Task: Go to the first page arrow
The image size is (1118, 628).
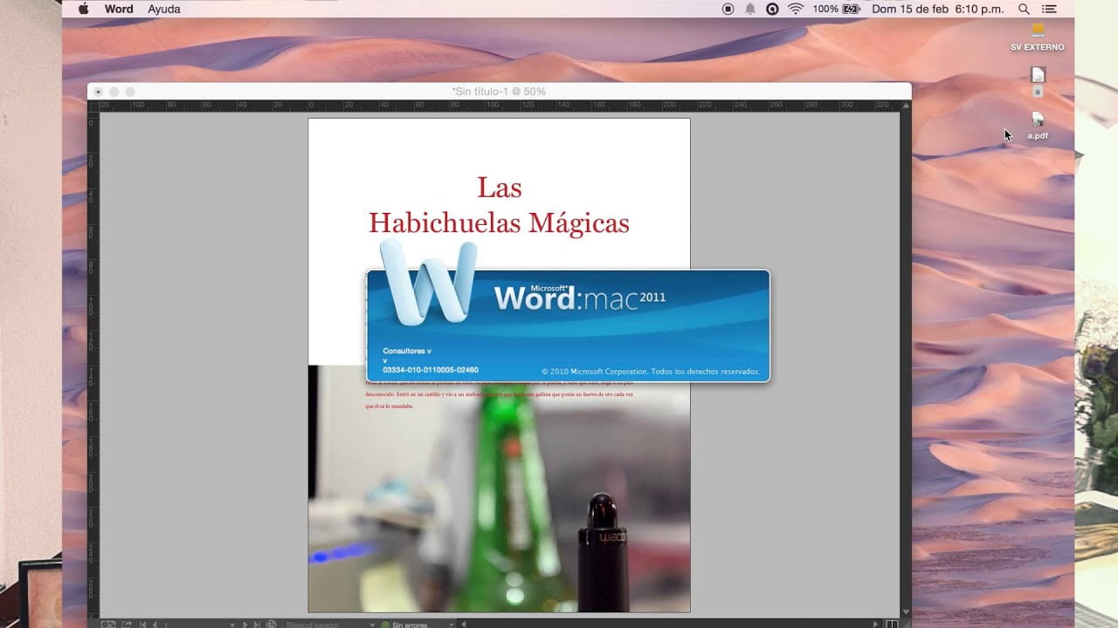Action: (x=144, y=625)
